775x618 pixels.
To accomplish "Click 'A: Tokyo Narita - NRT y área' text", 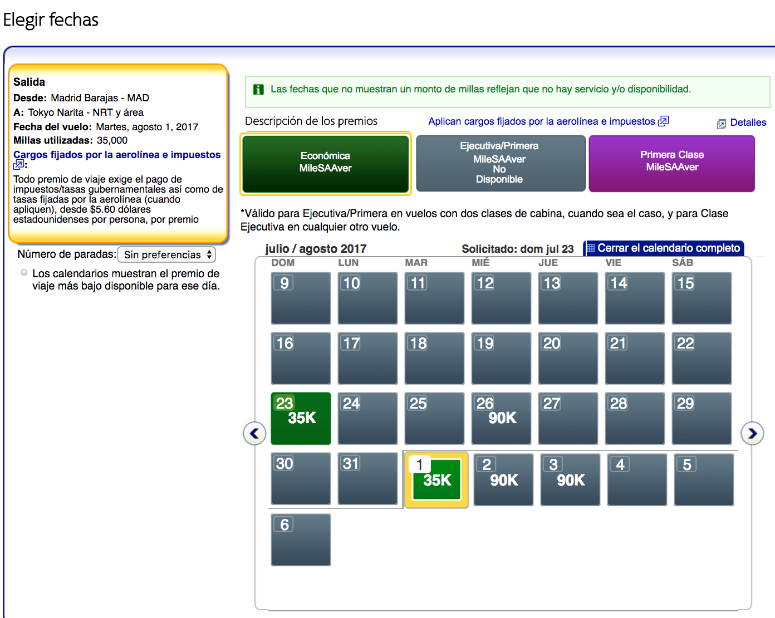I will point(79,112).
